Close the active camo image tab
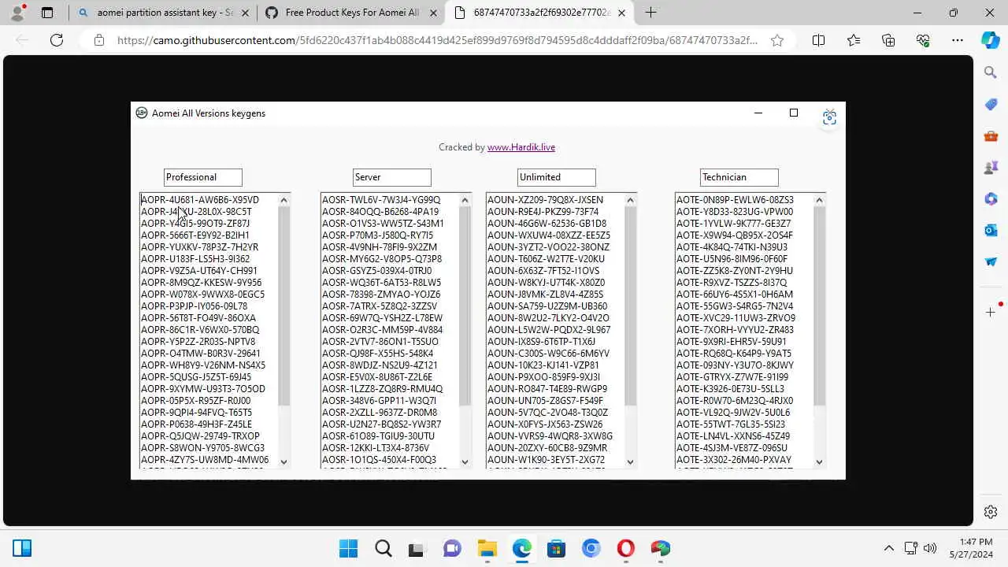1008x567 pixels. click(x=622, y=13)
